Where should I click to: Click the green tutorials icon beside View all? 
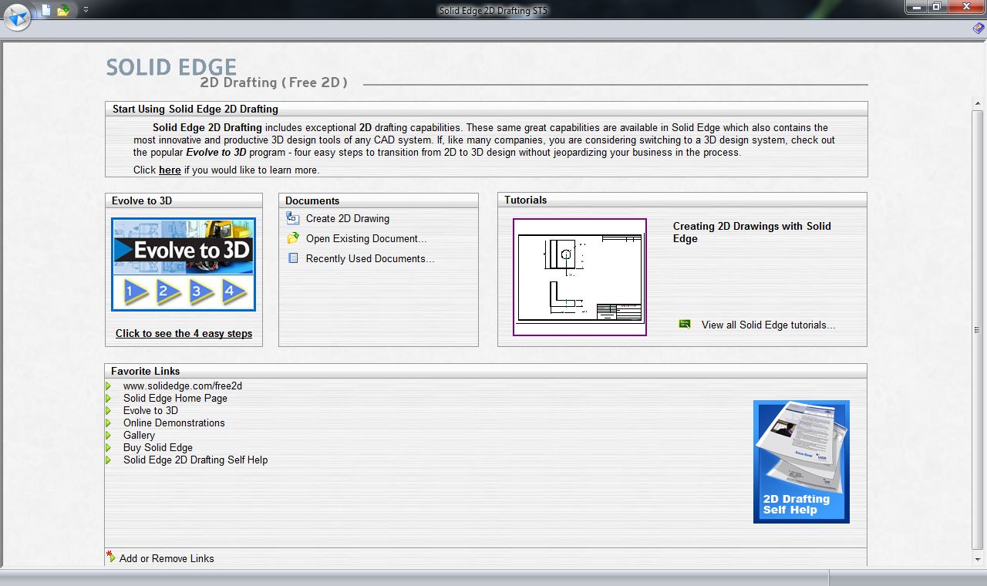click(685, 324)
